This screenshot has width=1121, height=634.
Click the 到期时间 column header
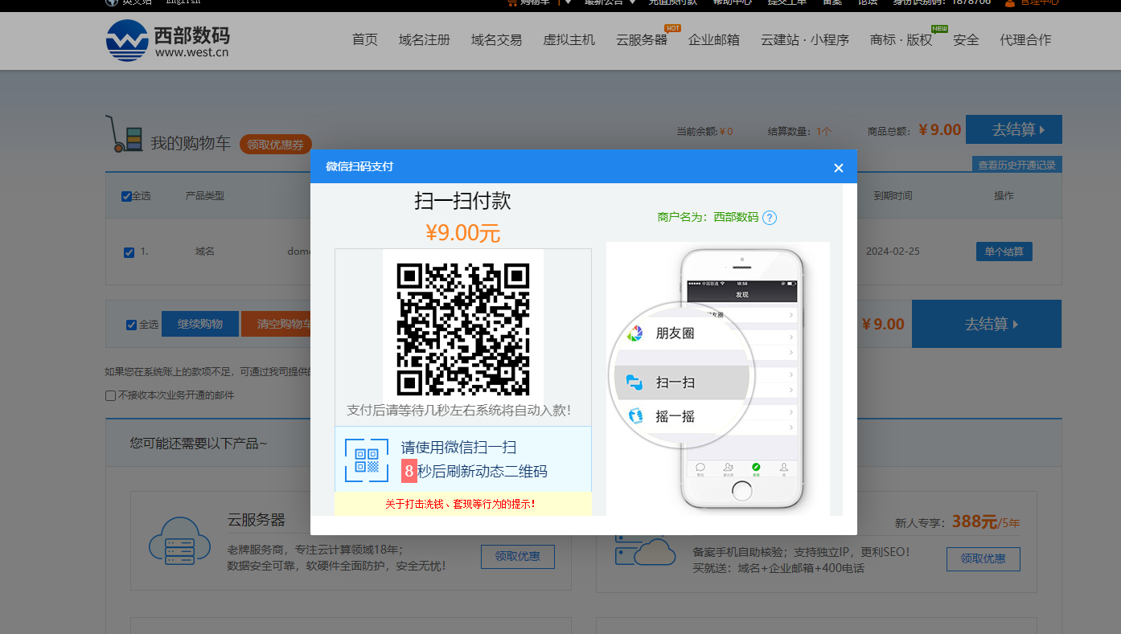click(893, 196)
